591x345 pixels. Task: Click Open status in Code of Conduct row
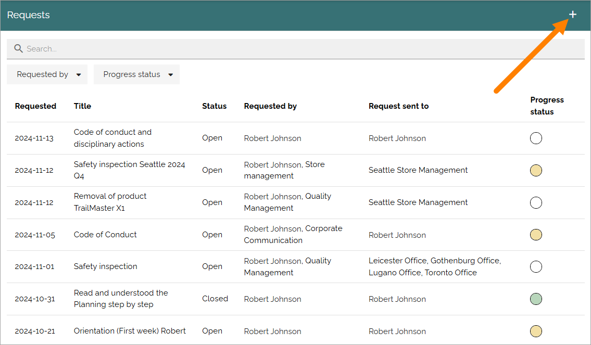pos(212,235)
